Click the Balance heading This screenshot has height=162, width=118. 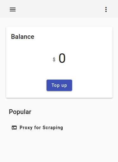(22, 37)
